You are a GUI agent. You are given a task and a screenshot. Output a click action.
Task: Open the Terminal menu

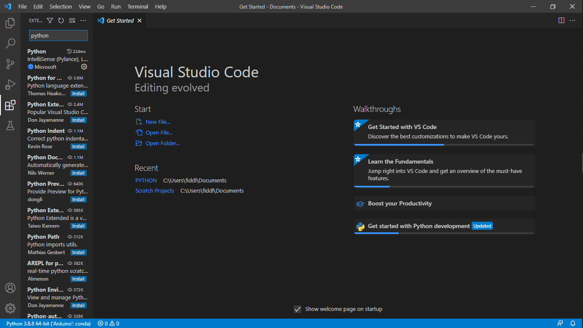coord(137,6)
